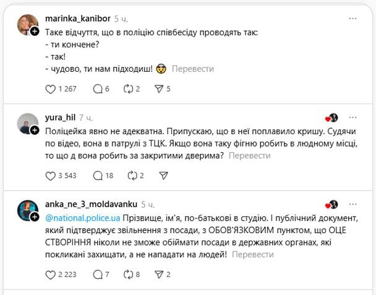Follow anka_ne_3_moldavanku via avatar plus badge
Viewport: 376px width, 295px height.
[x=35, y=216]
